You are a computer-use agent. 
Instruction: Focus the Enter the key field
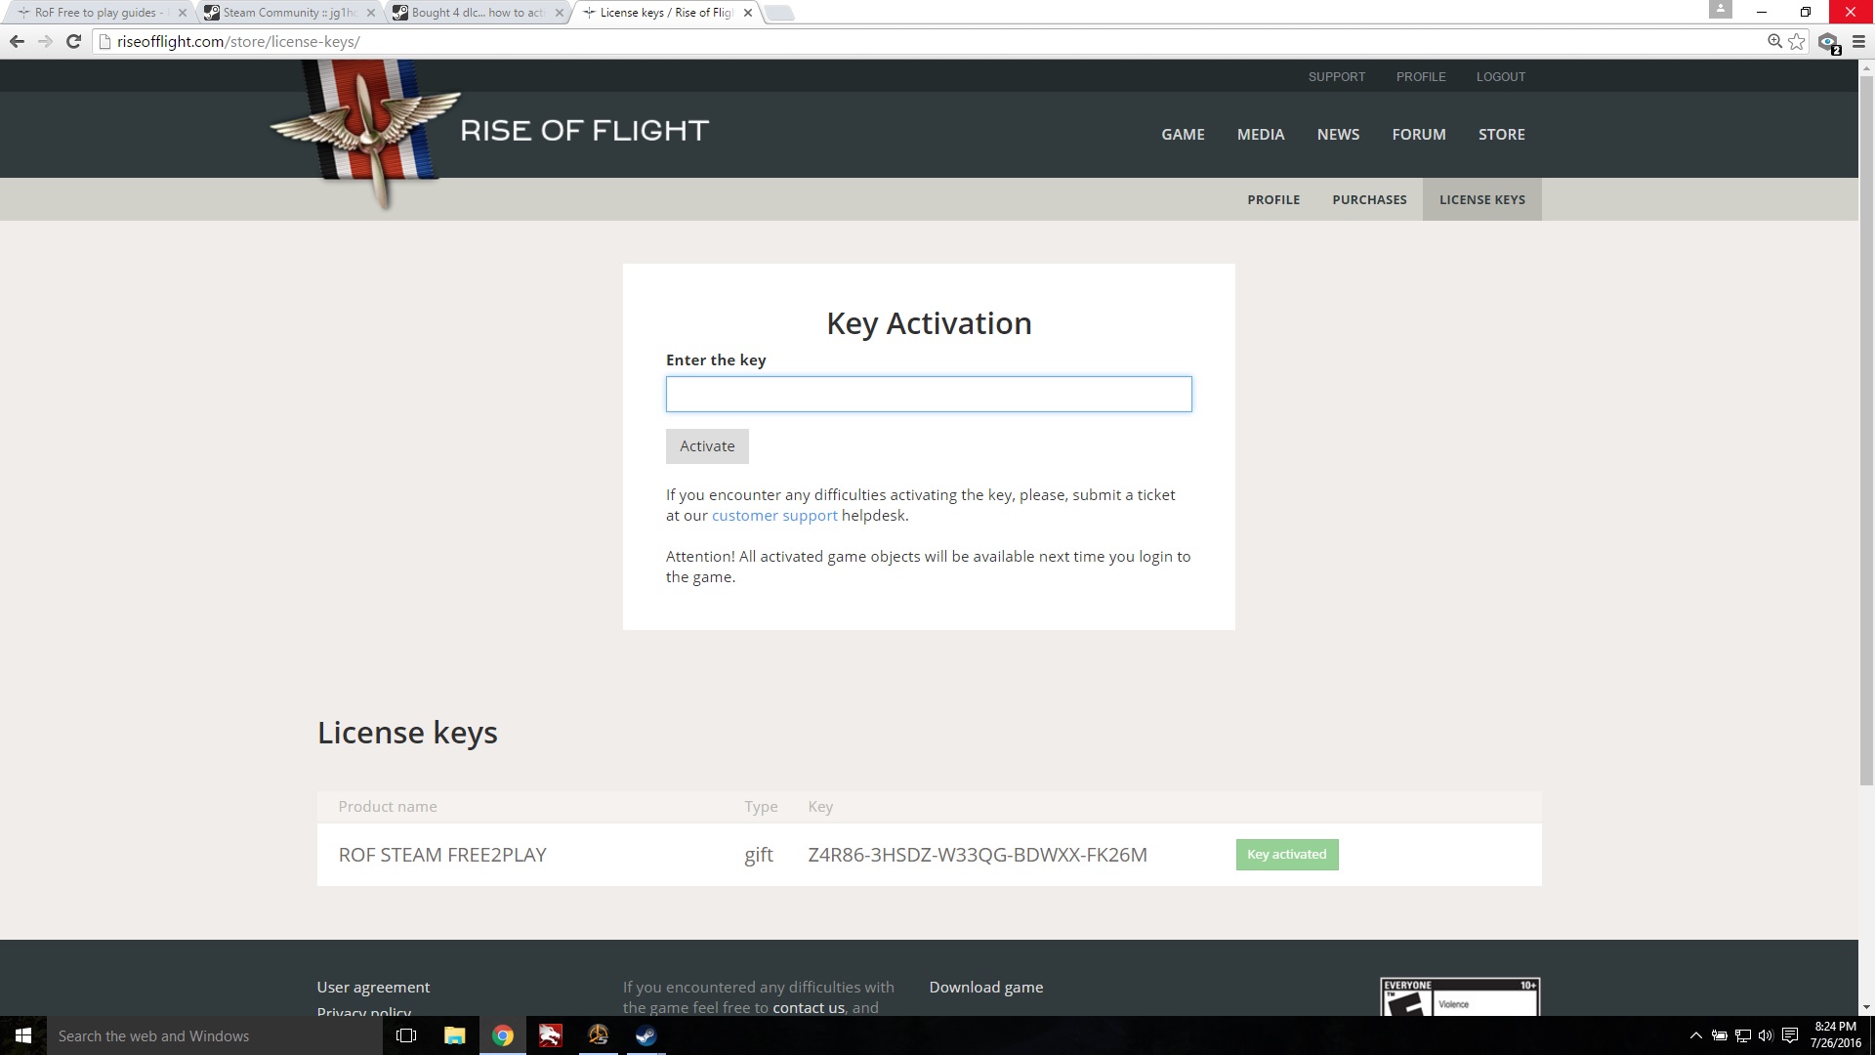pos(928,394)
